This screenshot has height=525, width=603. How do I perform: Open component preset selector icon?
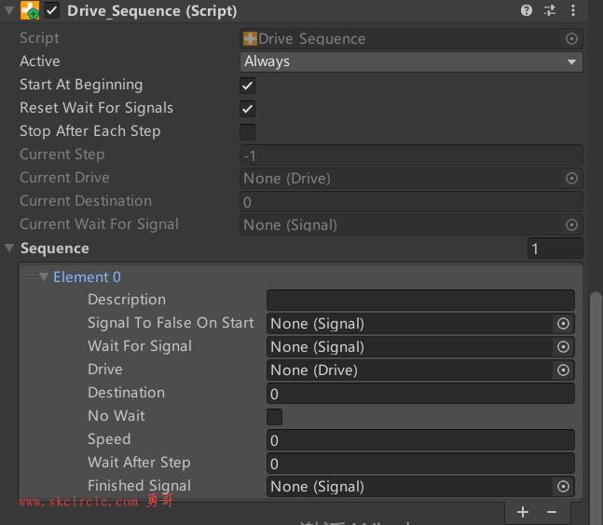[550, 10]
